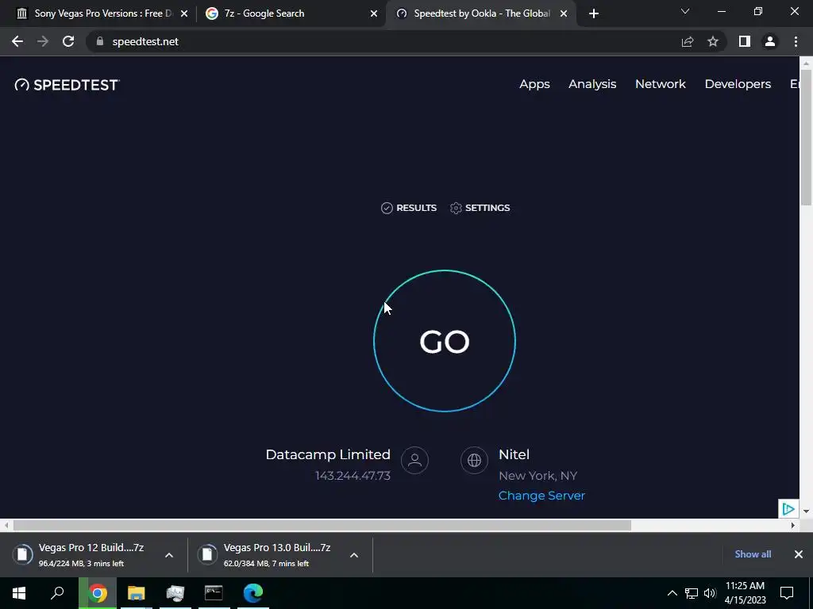
Task: Open the Windows Start menu
Action: tap(19, 593)
